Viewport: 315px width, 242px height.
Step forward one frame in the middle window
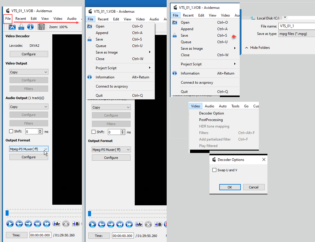pos(111,224)
